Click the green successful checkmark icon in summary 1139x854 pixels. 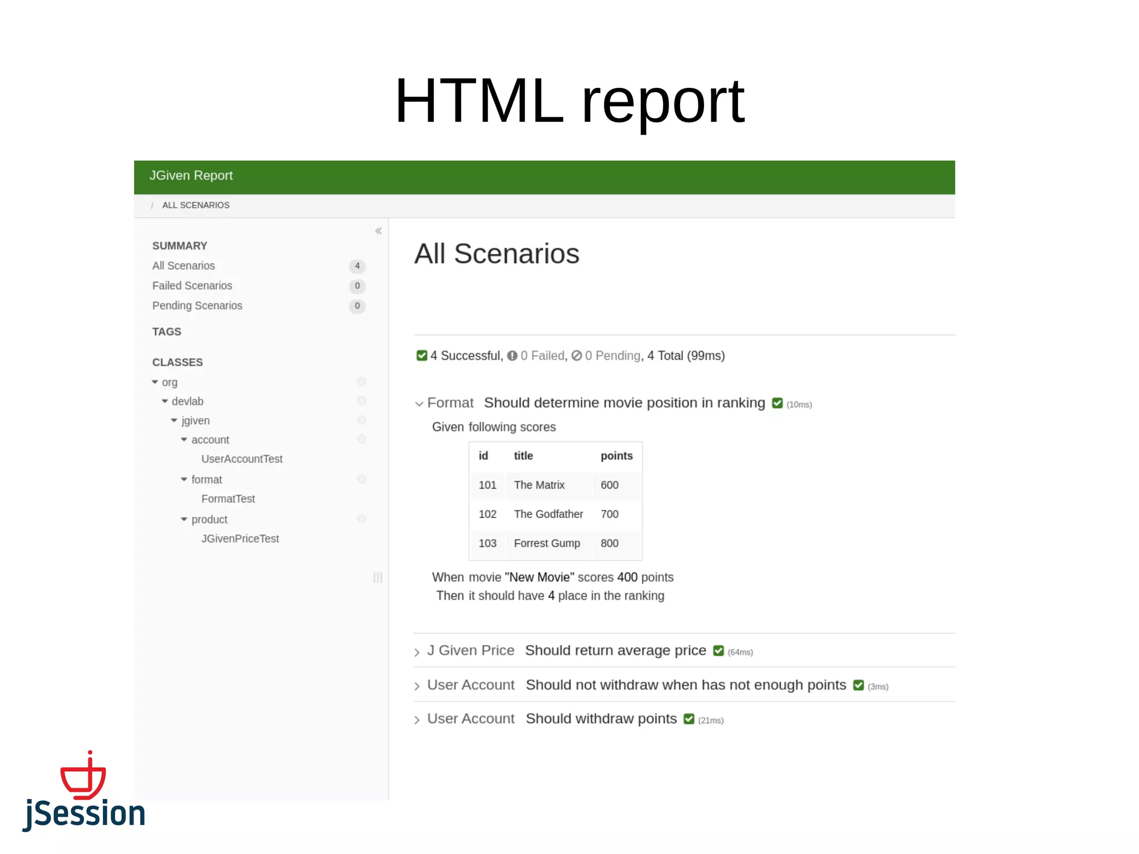tap(422, 355)
